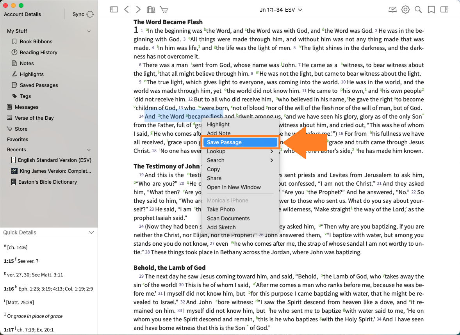Toggle the left sidebar panel icon
The height and width of the screenshot is (335, 460).
[x=114, y=10]
